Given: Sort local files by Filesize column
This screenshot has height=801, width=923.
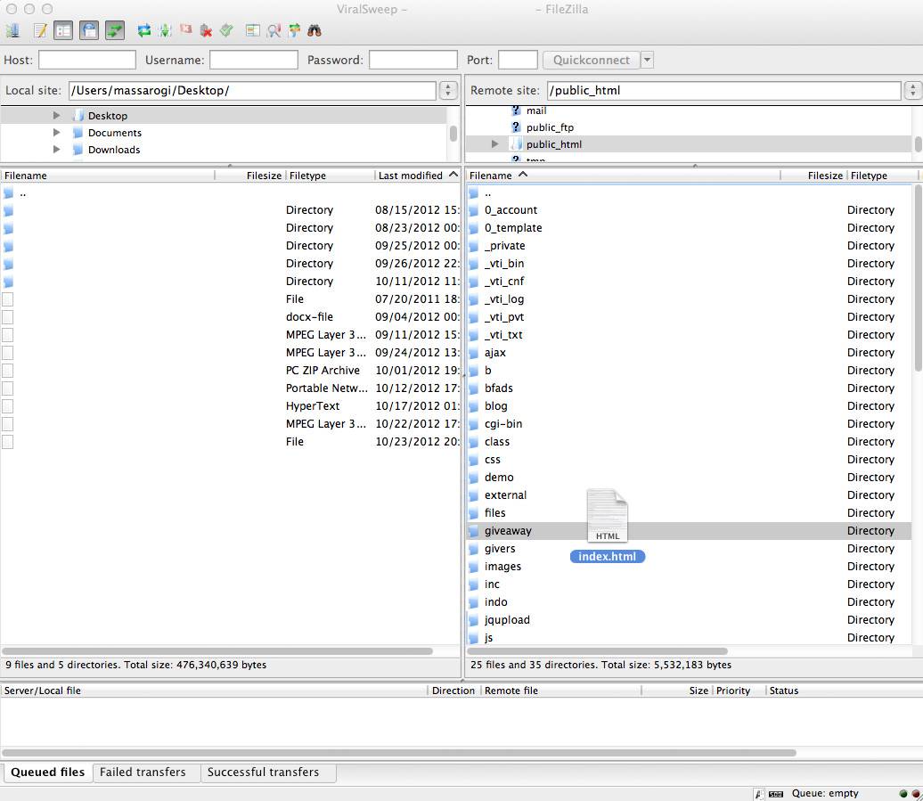Looking at the screenshot, I should tap(250, 176).
